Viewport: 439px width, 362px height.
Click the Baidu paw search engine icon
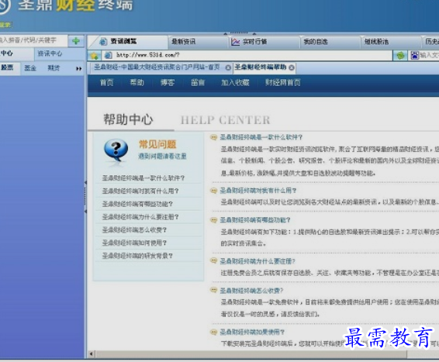tap(415, 55)
